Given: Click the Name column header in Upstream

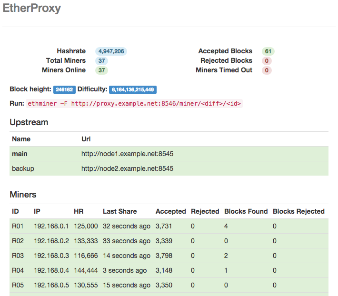Looking at the screenshot, I should click(21, 139).
